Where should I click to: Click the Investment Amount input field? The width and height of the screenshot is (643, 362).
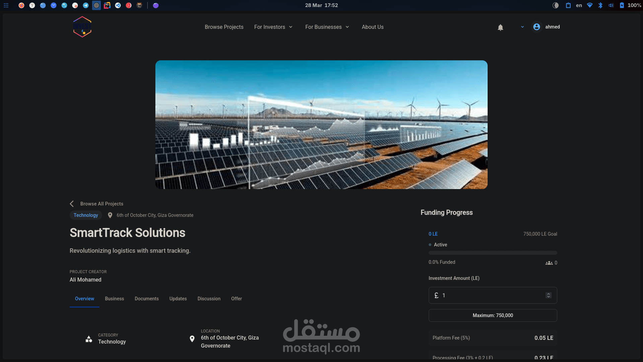489,295
